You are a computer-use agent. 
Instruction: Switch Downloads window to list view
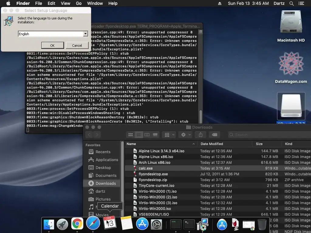pyautogui.click(x=139, y=135)
